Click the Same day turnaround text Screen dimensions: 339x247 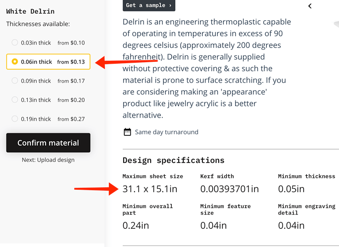point(166,132)
